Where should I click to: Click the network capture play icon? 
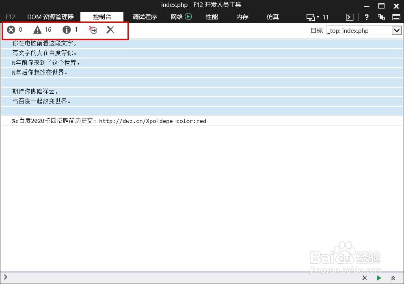[x=189, y=17]
